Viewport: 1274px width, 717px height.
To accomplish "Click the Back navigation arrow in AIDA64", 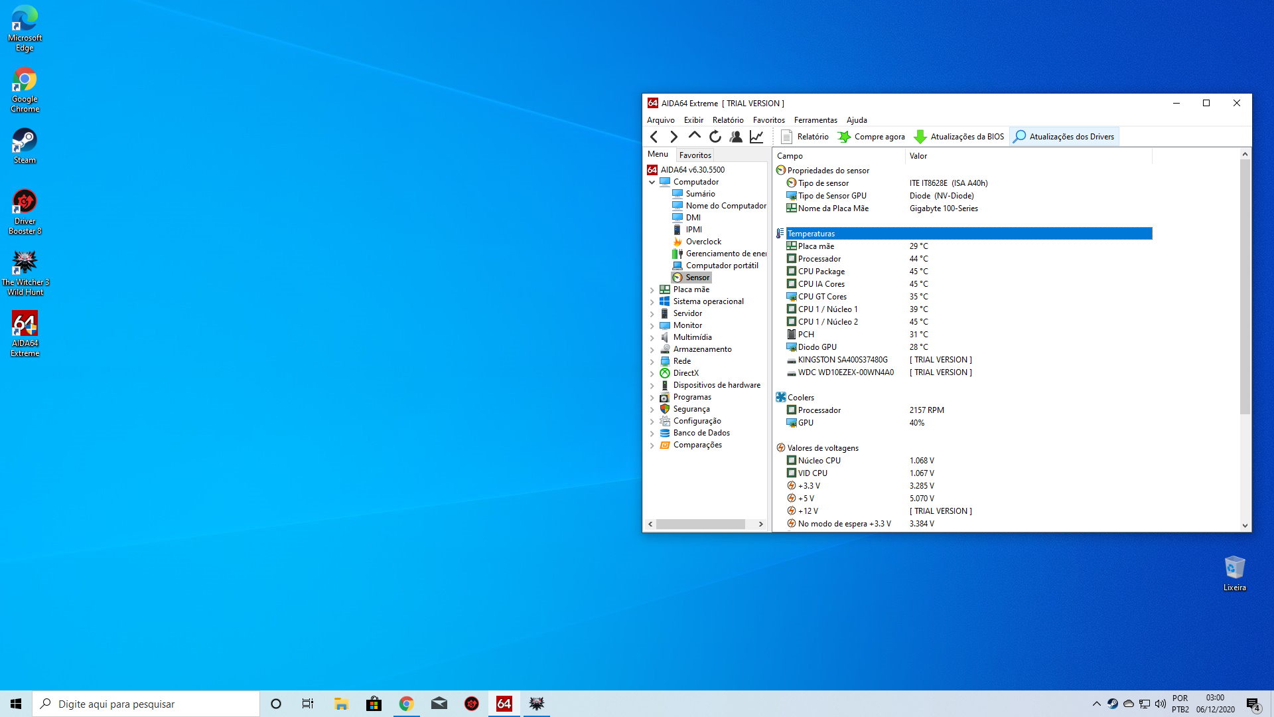I will point(654,137).
